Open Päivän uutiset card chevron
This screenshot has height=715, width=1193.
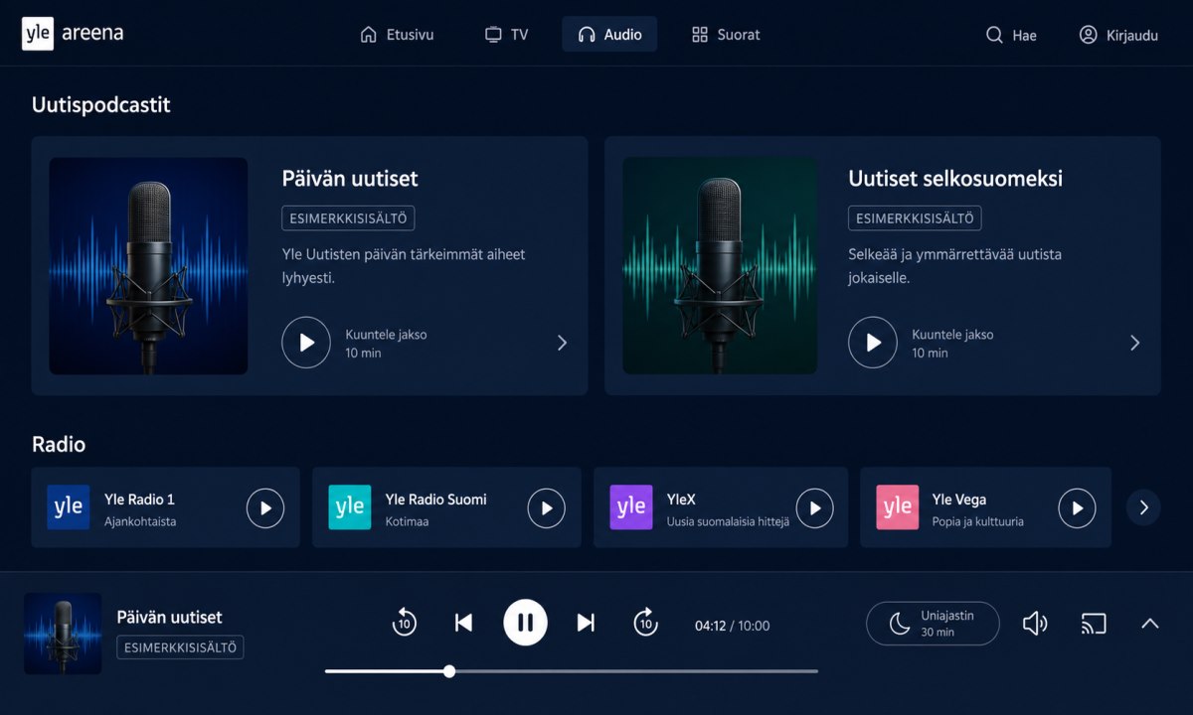tap(562, 343)
